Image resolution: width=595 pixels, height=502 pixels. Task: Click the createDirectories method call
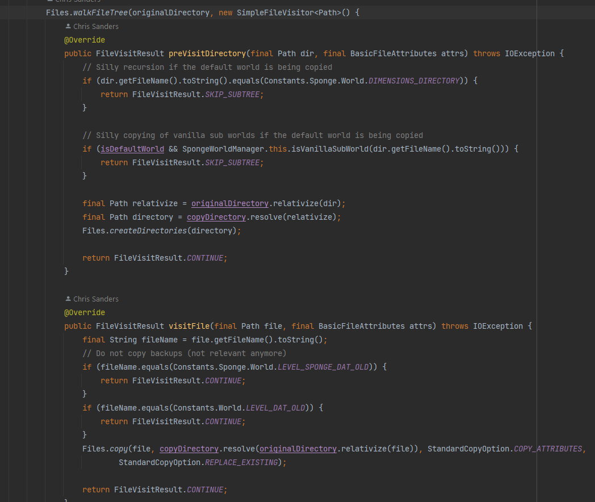tap(148, 231)
